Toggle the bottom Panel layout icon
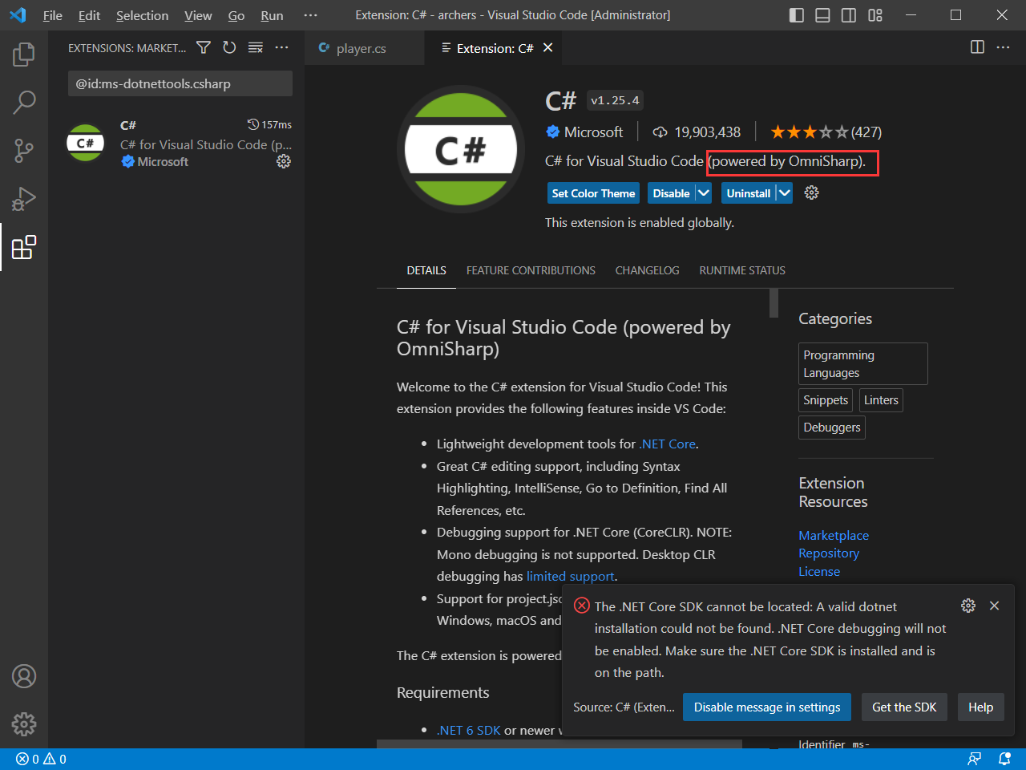 [x=822, y=15]
